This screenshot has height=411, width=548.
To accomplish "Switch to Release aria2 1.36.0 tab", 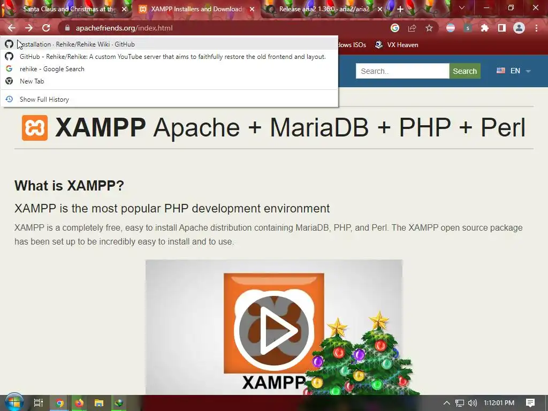I will (324, 9).
